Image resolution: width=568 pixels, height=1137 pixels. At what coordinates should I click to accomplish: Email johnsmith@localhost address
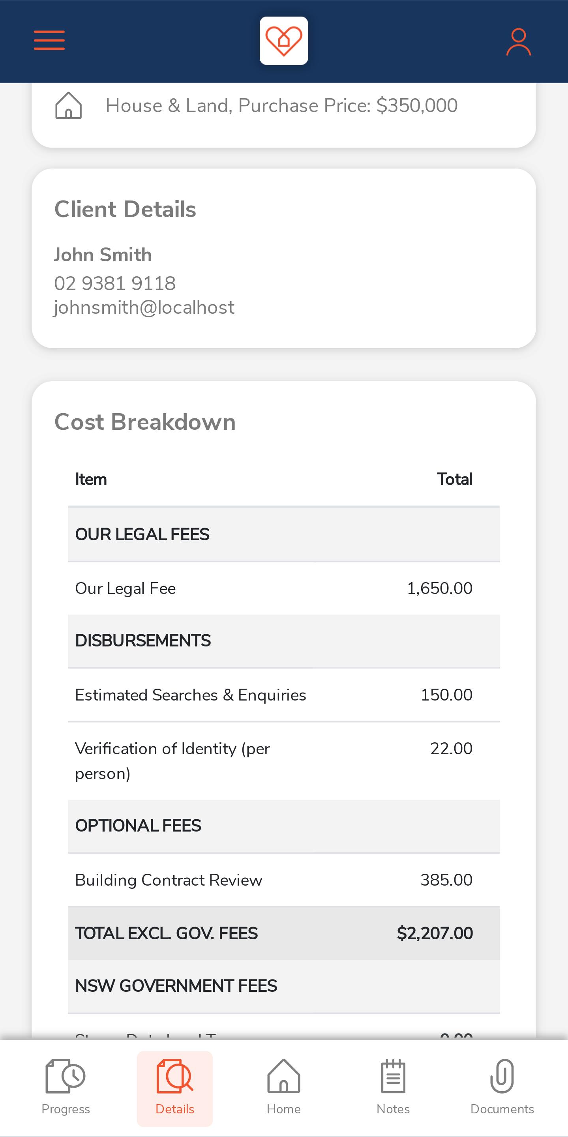[144, 308]
